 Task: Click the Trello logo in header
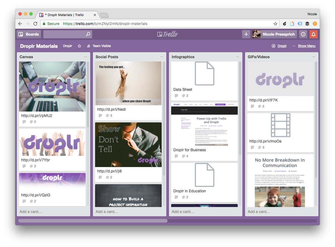167,34
